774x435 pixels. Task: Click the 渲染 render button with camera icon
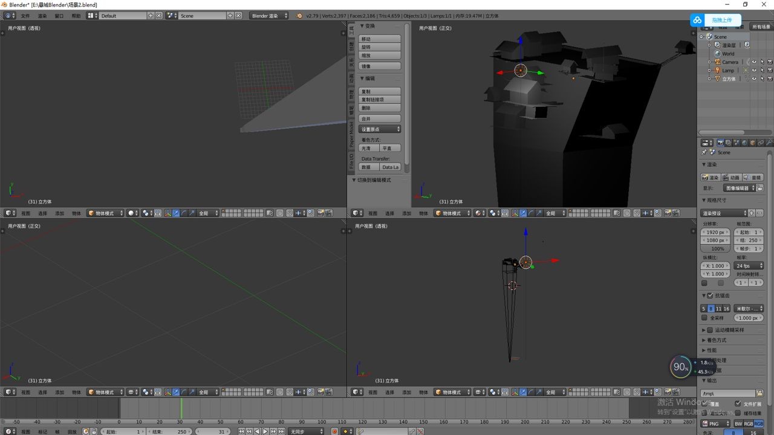tap(711, 178)
